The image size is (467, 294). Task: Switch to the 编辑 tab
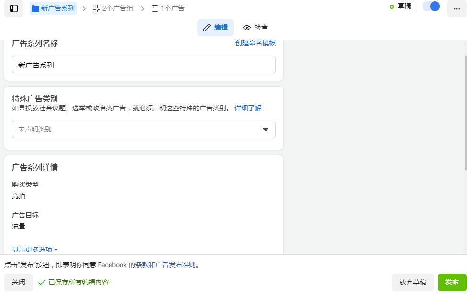click(x=215, y=28)
